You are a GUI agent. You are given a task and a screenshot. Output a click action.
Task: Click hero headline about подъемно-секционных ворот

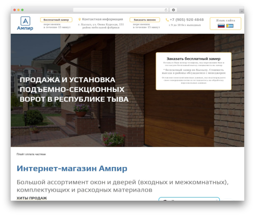(x=74, y=89)
